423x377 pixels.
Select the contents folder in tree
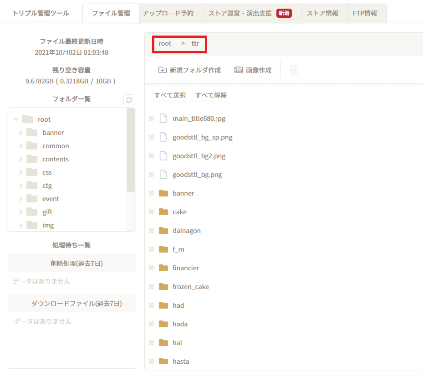pos(55,159)
